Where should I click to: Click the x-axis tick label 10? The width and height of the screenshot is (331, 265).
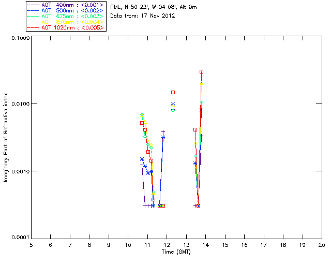pos(128,245)
